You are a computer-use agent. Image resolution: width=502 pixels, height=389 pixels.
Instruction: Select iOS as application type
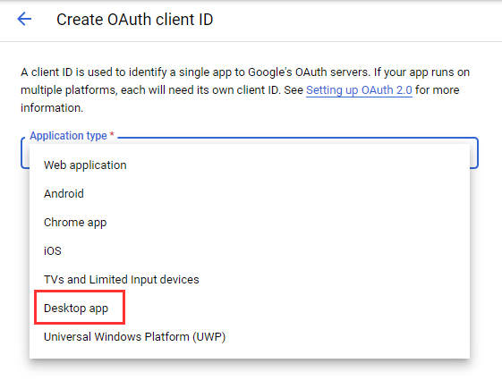coord(250,251)
